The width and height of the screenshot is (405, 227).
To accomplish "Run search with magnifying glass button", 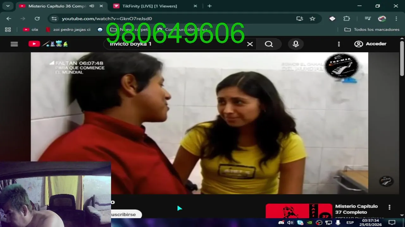I will tap(269, 44).
